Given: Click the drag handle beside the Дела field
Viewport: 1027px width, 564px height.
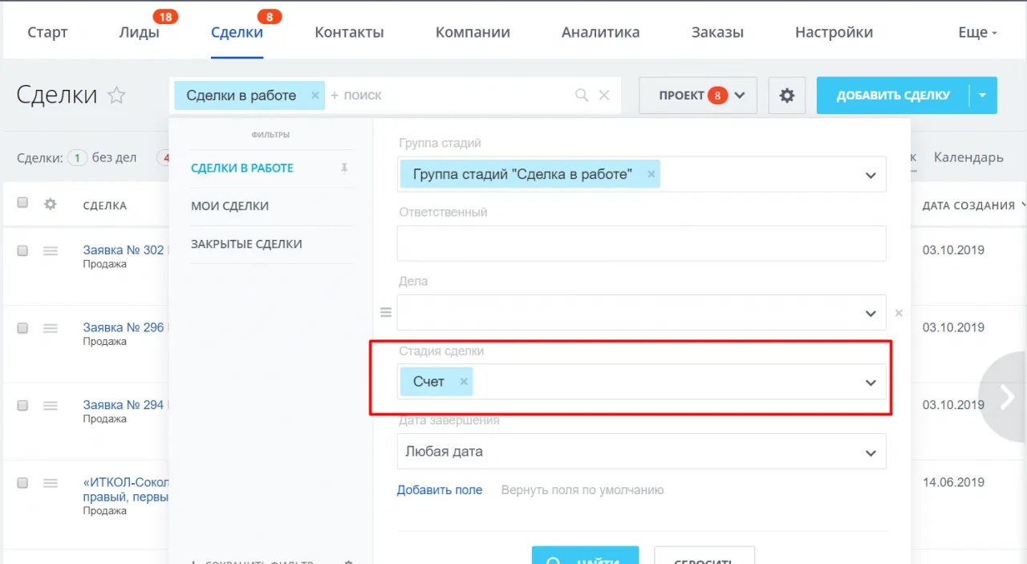Looking at the screenshot, I should point(386,312).
